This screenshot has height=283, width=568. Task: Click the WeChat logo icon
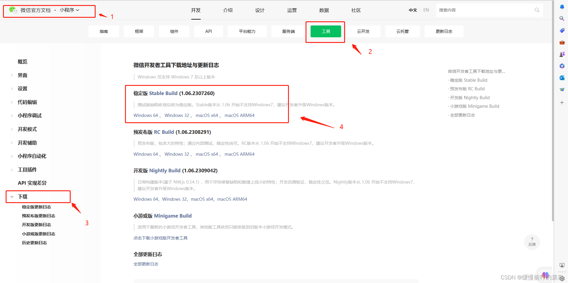click(13, 10)
